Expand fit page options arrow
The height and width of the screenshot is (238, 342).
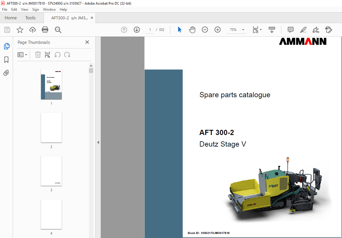coord(261,30)
